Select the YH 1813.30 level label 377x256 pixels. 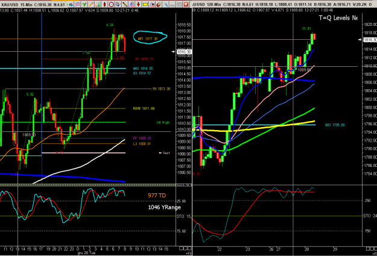(x=161, y=89)
